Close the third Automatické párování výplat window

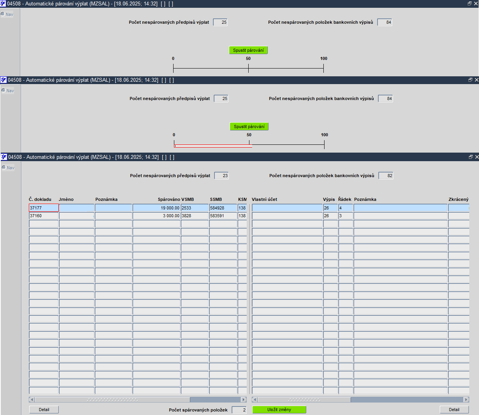click(x=477, y=157)
